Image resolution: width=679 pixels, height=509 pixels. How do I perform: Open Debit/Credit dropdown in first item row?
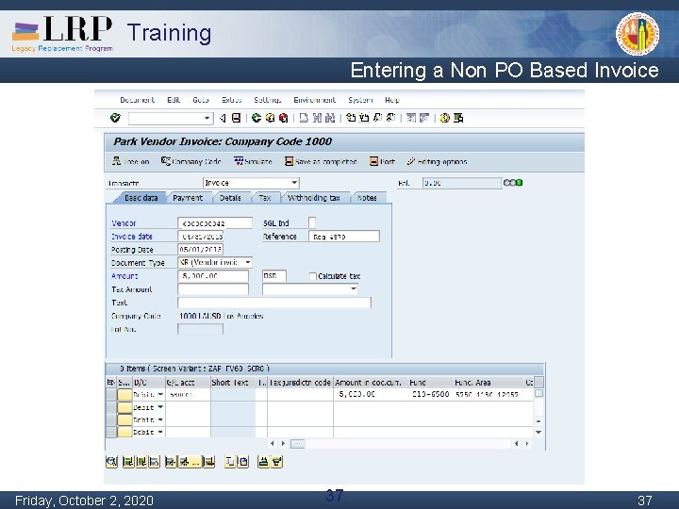pyautogui.click(x=160, y=394)
